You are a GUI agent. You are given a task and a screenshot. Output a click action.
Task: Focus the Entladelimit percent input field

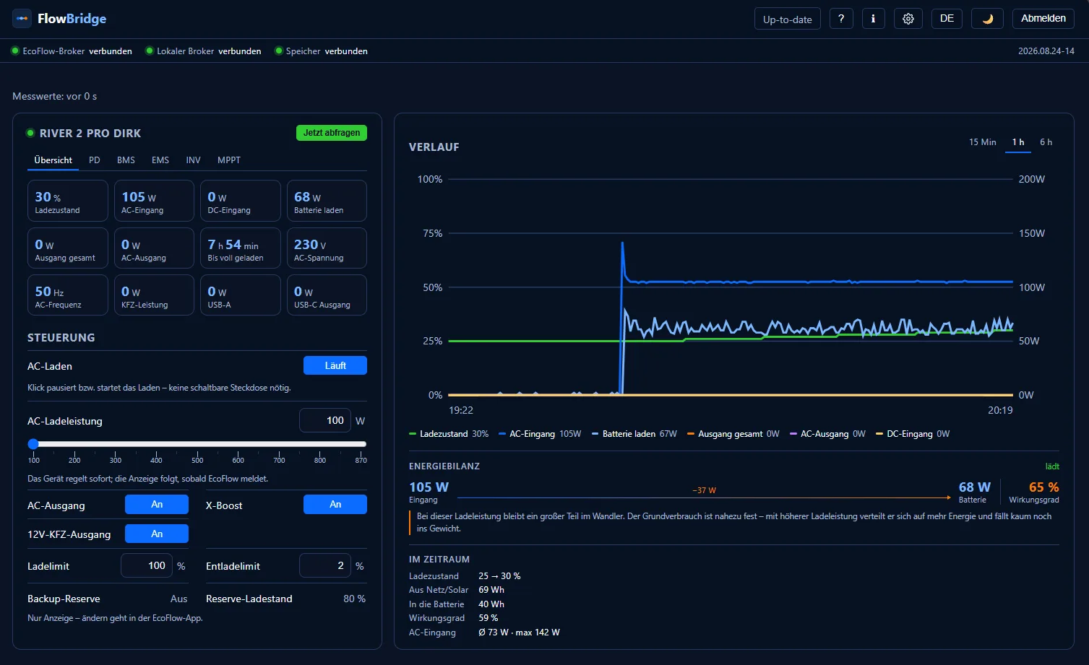pyautogui.click(x=325, y=565)
